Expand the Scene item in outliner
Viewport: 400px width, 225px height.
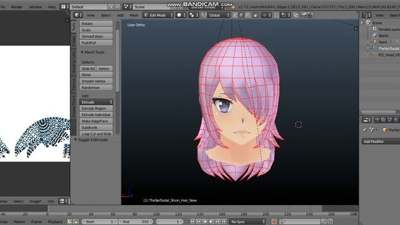(x=362, y=22)
